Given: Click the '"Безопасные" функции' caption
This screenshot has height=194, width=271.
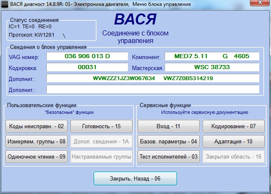Looking at the screenshot, I should click(x=69, y=112).
